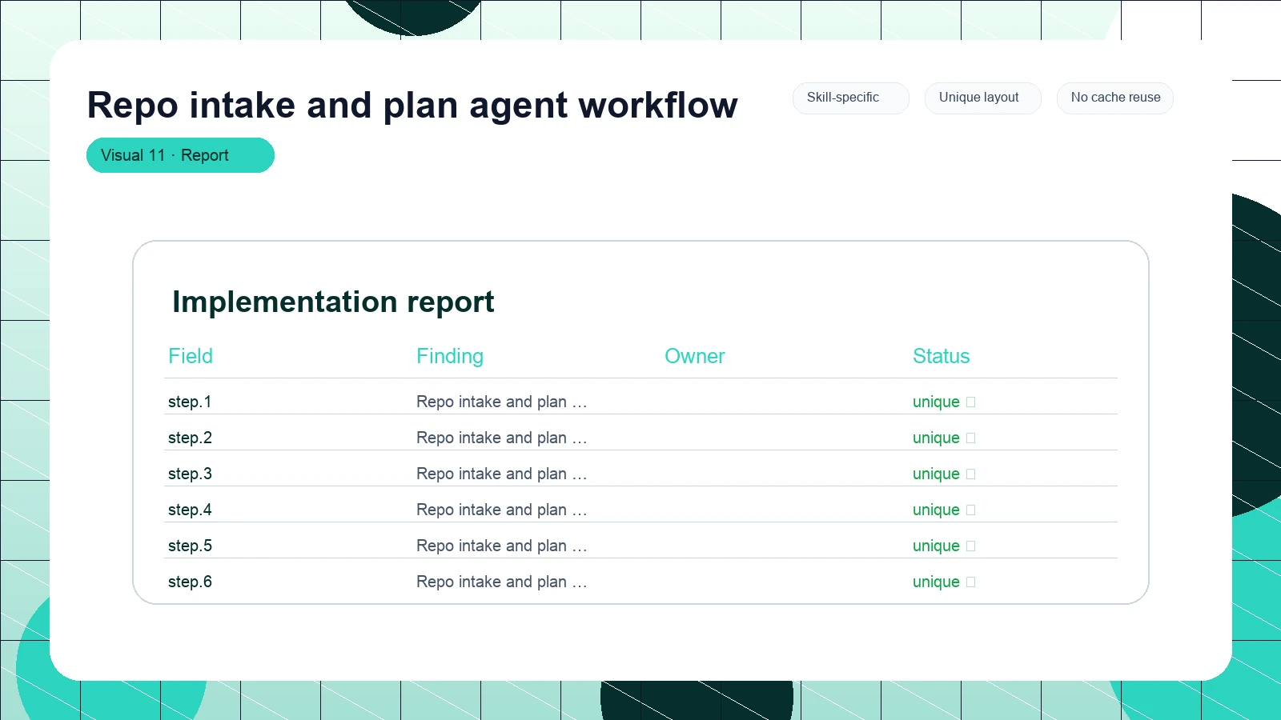Select the step.3 field cell

coord(190,474)
